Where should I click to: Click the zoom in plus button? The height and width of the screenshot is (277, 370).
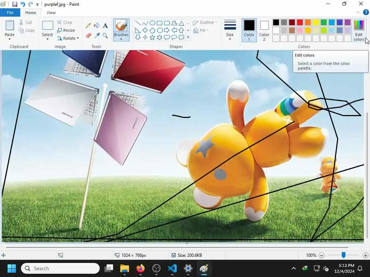pyautogui.click(x=366, y=255)
